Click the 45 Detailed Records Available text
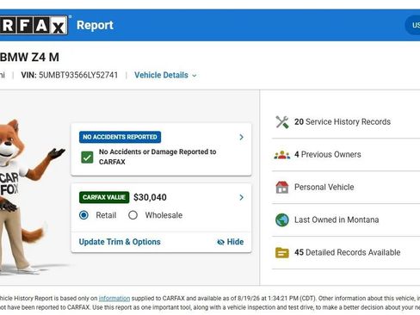 point(348,253)
